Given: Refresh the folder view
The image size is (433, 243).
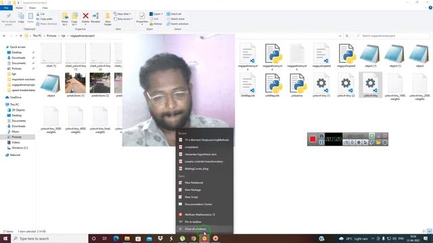Looking at the screenshot, I should 347,36.
